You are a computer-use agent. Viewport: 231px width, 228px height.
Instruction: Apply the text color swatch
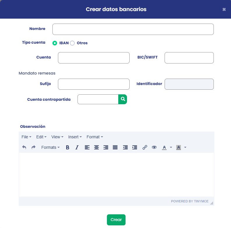pyautogui.click(x=164, y=147)
